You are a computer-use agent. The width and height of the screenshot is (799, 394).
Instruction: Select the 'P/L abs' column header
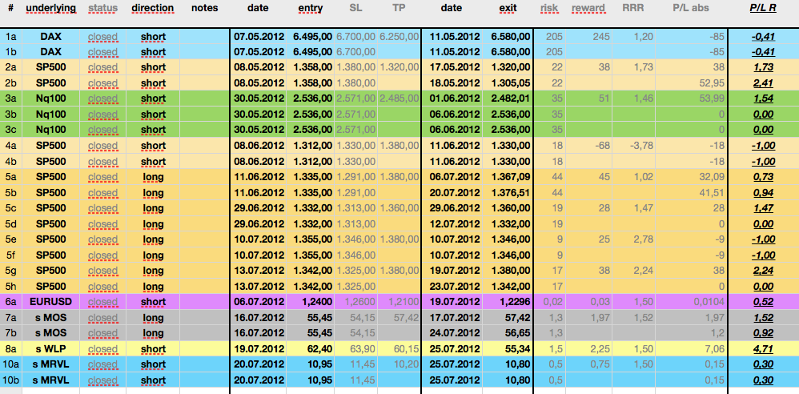(689, 9)
